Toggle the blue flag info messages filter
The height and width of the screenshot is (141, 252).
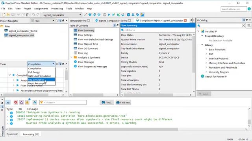pyautogui.click(x=35, y=102)
